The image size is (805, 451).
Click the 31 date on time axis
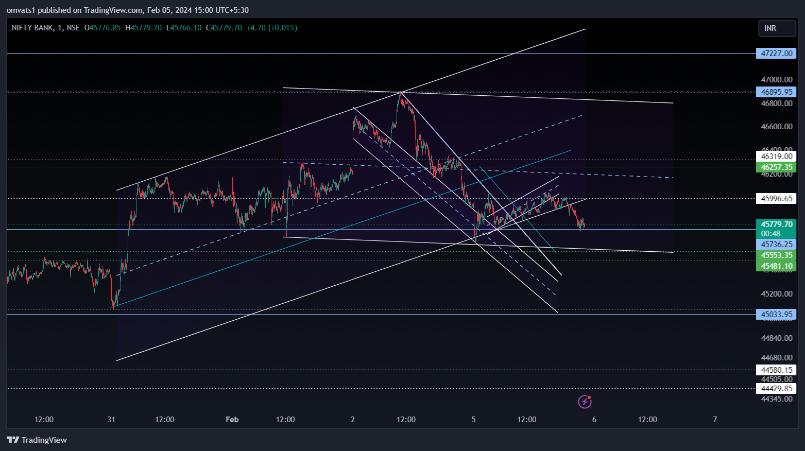click(111, 420)
